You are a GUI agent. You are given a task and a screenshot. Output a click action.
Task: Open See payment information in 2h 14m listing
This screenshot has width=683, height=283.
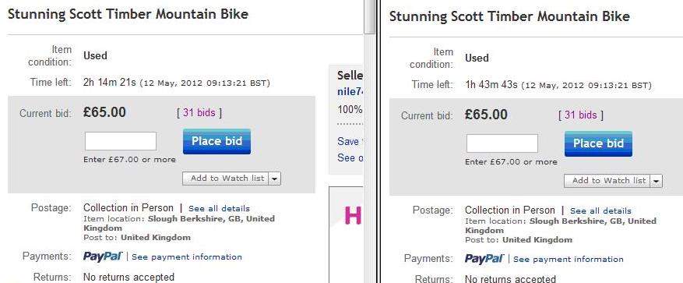click(x=187, y=256)
